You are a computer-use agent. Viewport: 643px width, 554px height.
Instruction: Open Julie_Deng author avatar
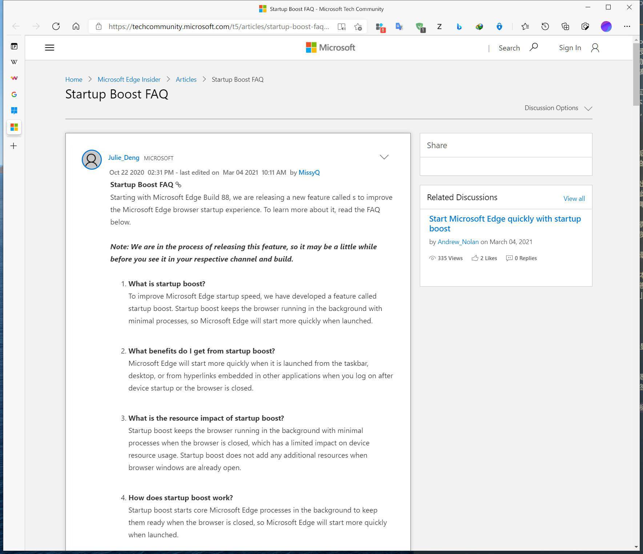(92, 159)
